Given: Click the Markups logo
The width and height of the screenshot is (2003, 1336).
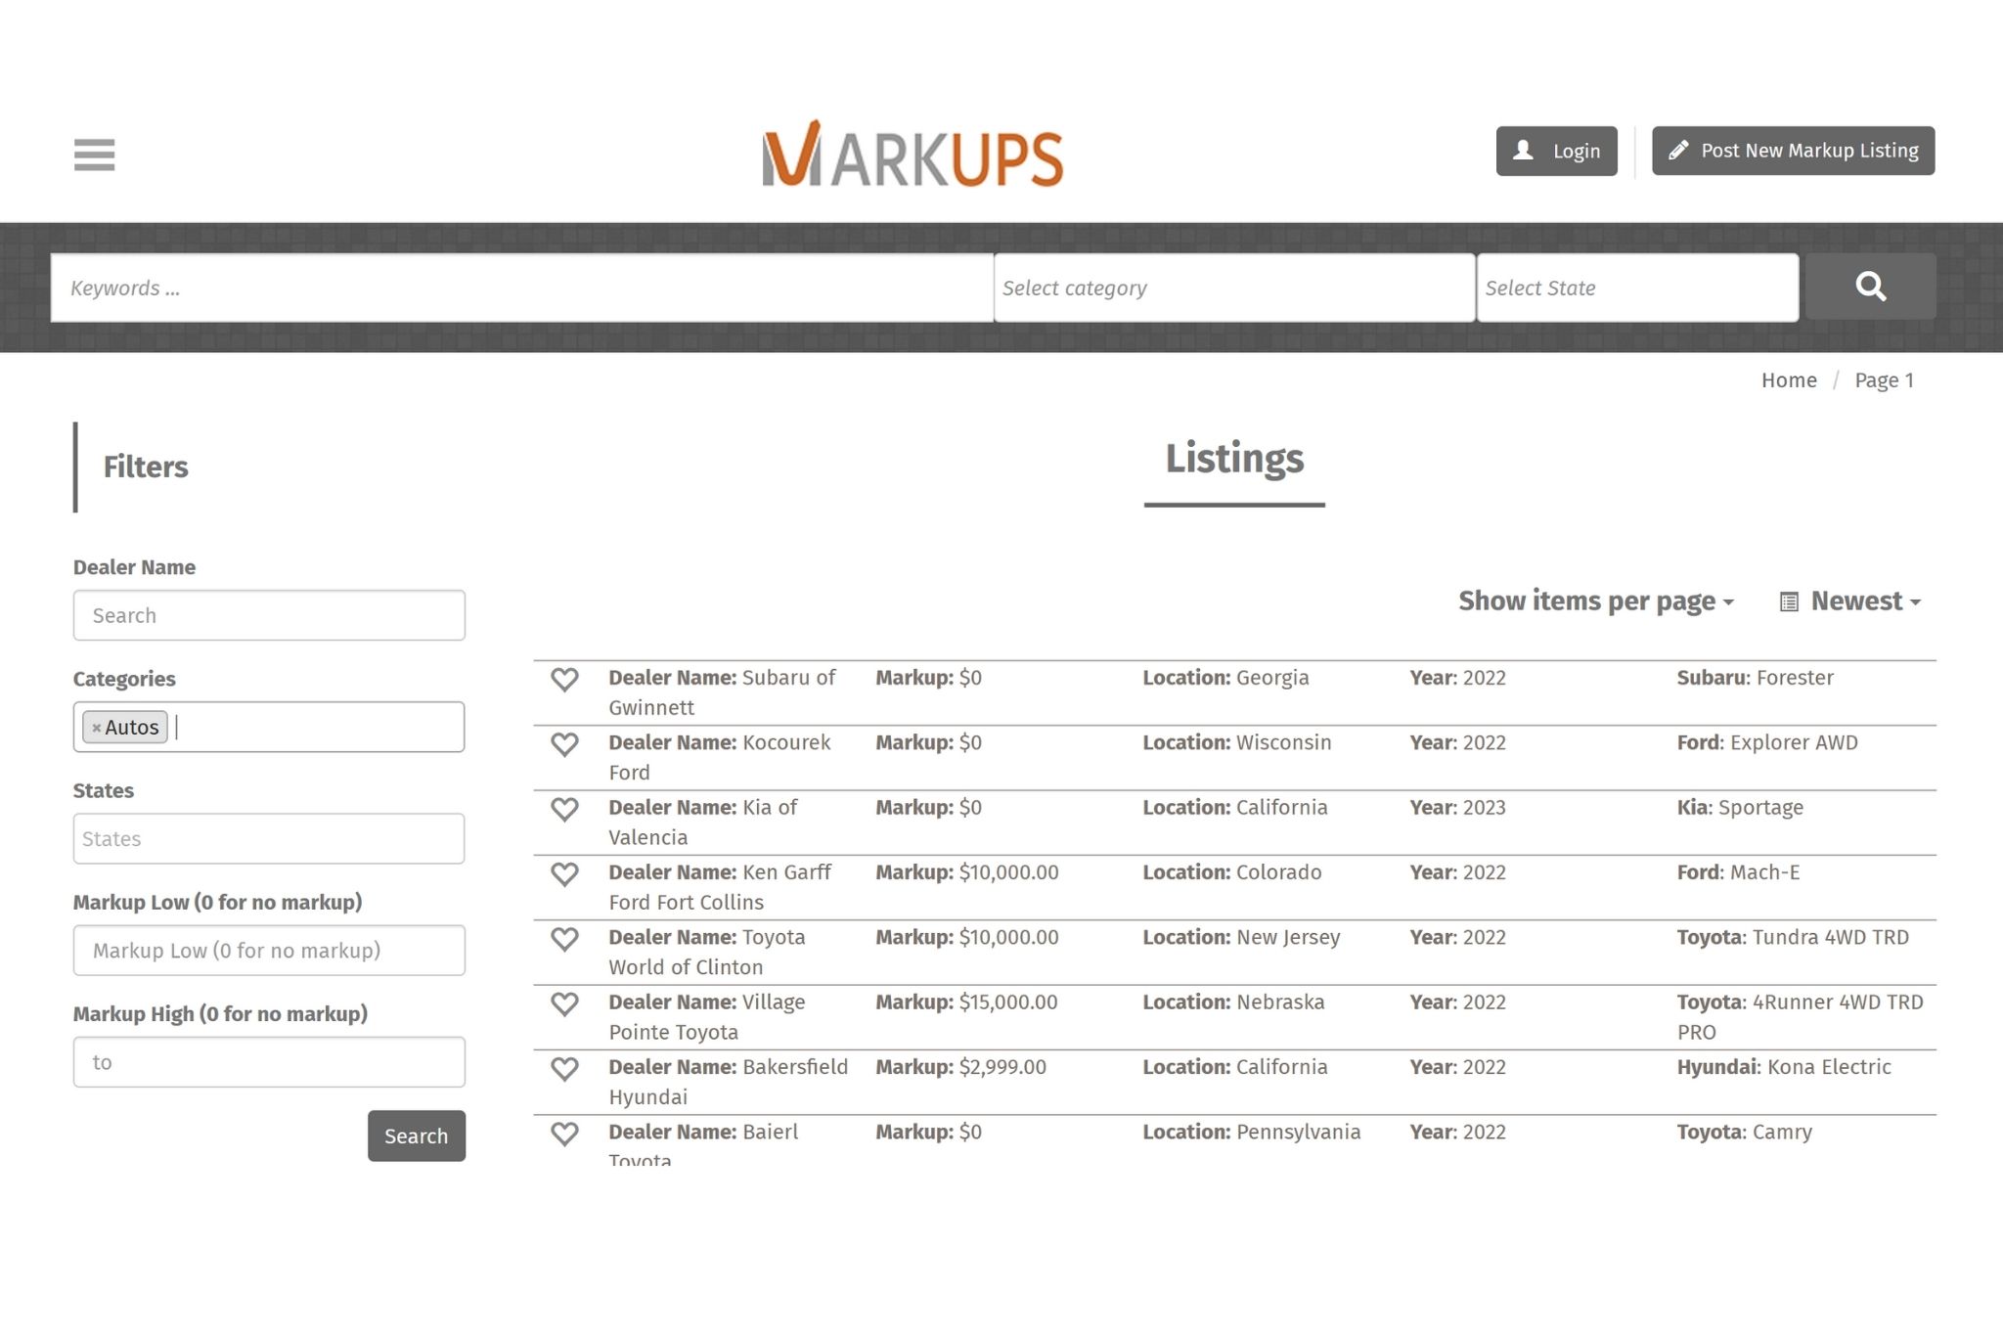Looking at the screenshot, I should point(912,155).
